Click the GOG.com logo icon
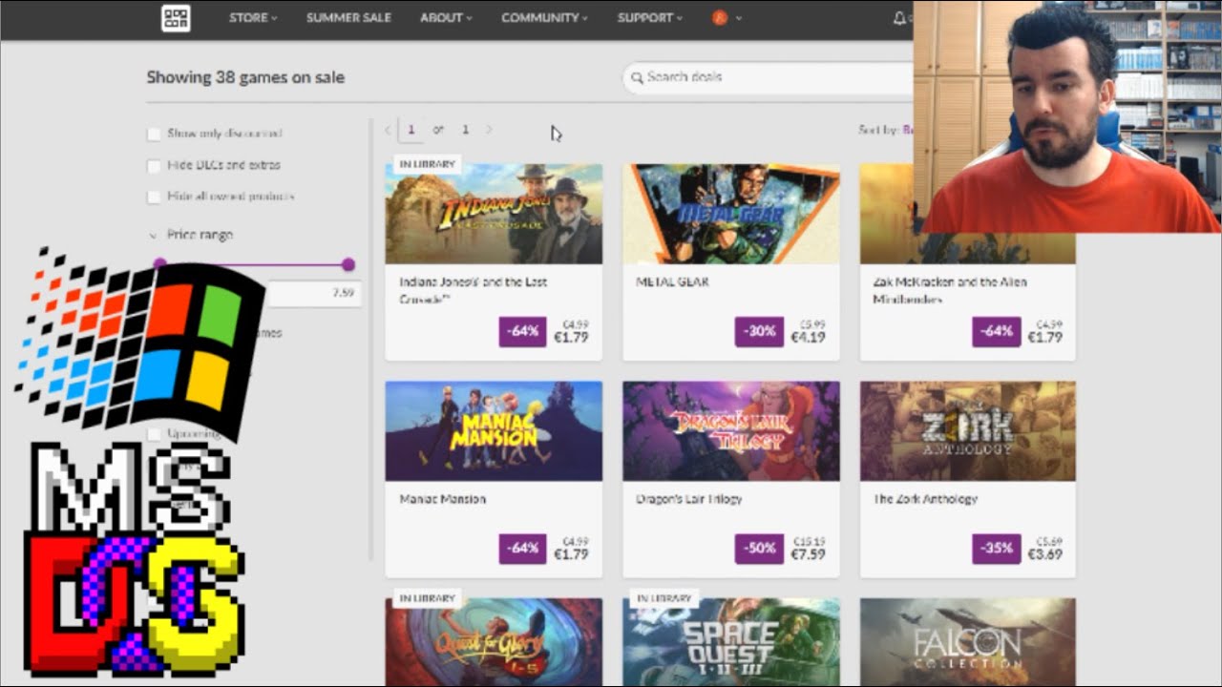This screenshot has width=1222, height=687. pos(176,18)
